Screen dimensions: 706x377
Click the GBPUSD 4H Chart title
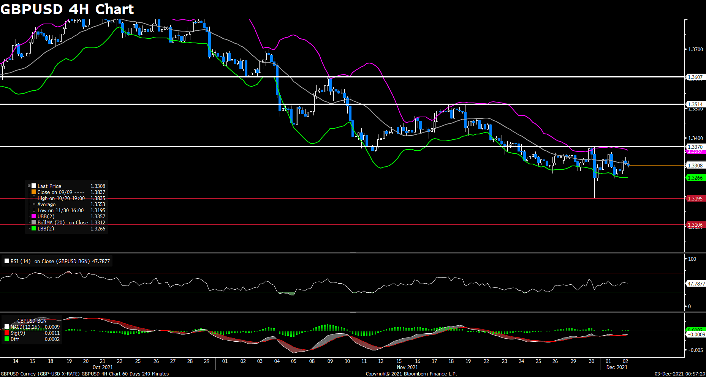(x=67, y=9)
